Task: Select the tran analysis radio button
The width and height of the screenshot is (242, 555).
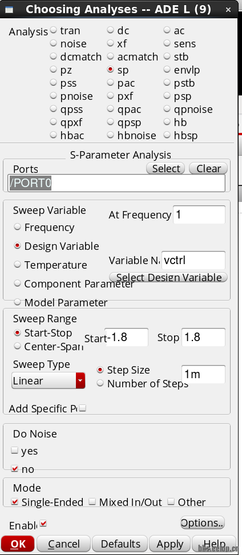Action: [54, 30]
